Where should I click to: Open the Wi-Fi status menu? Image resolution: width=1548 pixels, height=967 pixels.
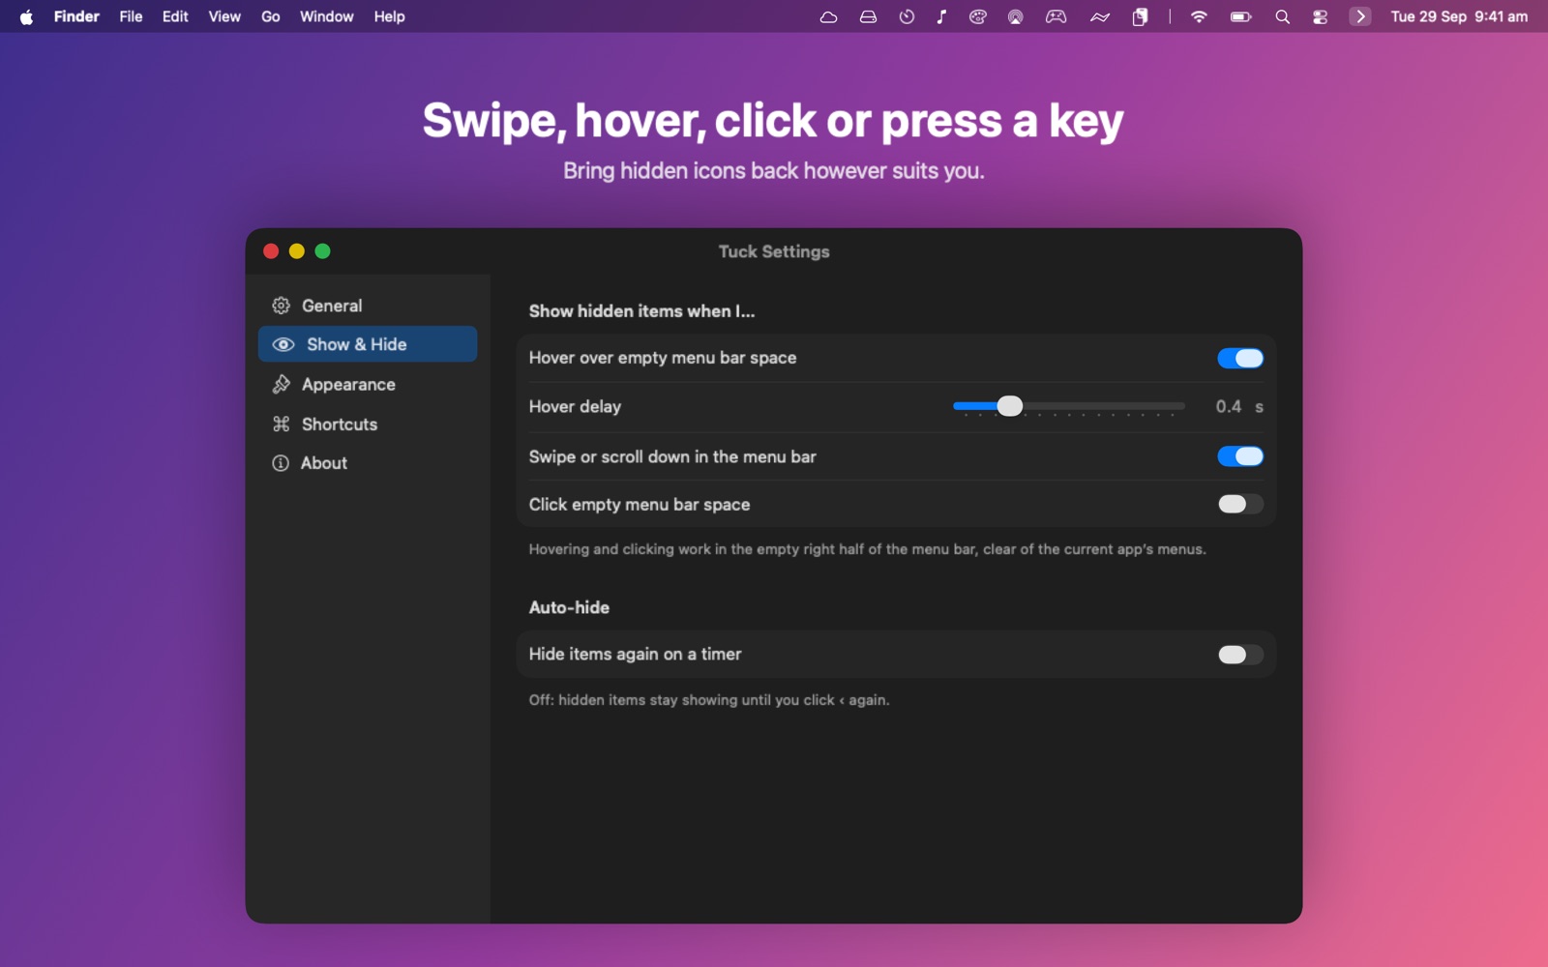coord(1199,16)
